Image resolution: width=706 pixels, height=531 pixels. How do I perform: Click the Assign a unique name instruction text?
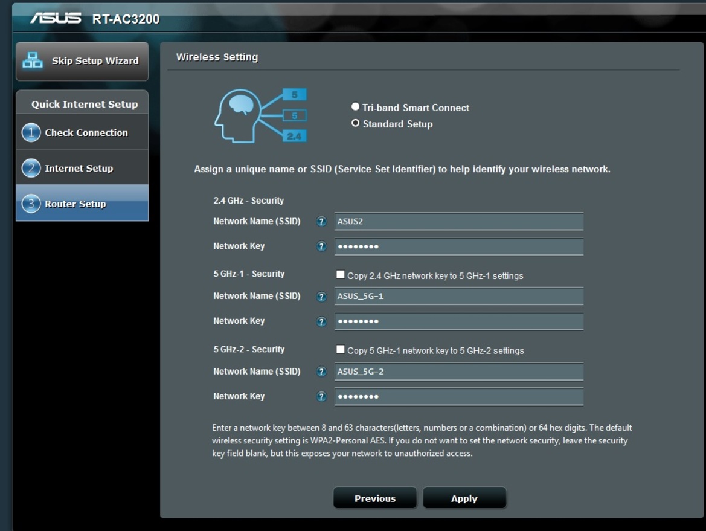point(402,169)
